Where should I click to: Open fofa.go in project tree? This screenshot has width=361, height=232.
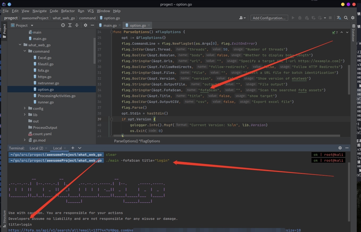point(43,70)
